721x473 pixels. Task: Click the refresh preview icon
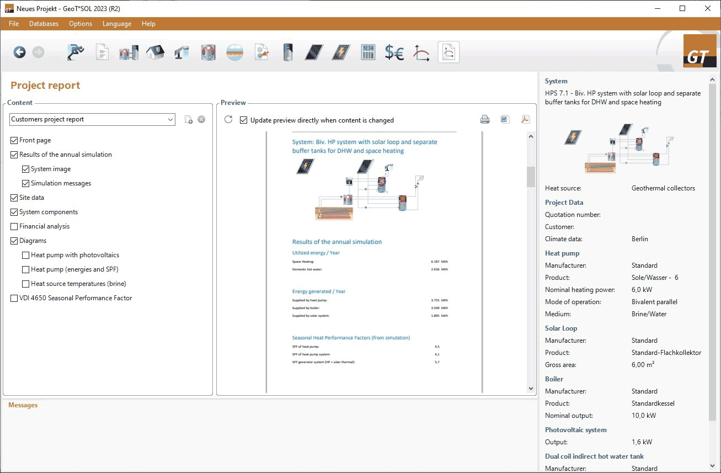[228, 120]
